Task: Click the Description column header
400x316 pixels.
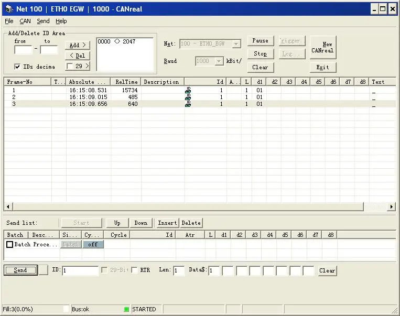Action: (163, 82)
